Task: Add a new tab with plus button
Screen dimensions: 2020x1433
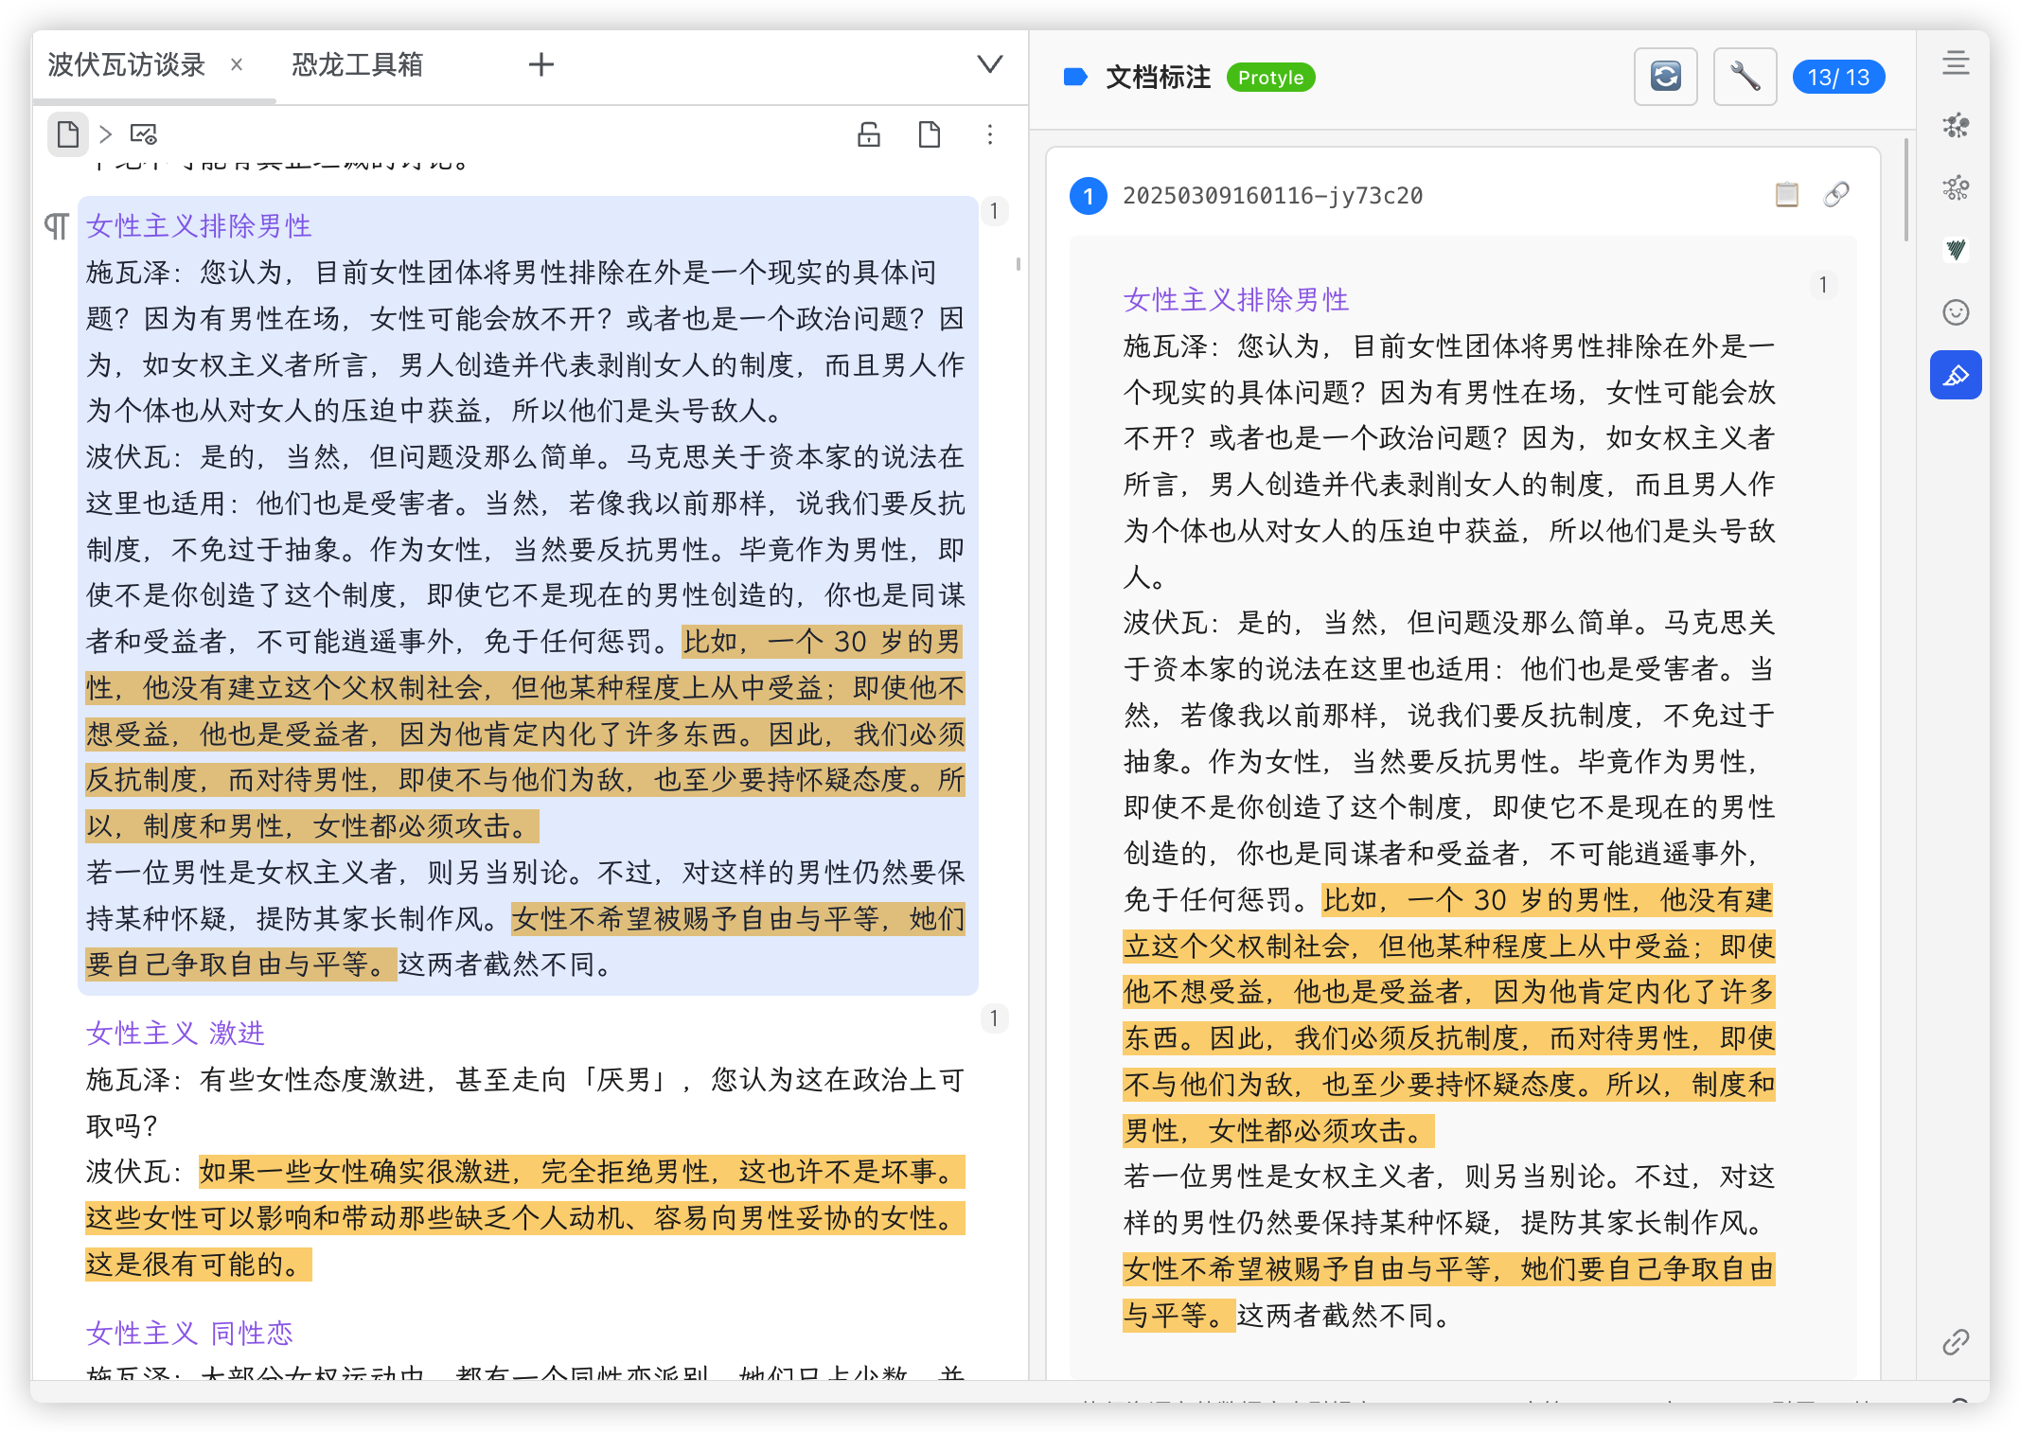Action: [x=540, y=64]
